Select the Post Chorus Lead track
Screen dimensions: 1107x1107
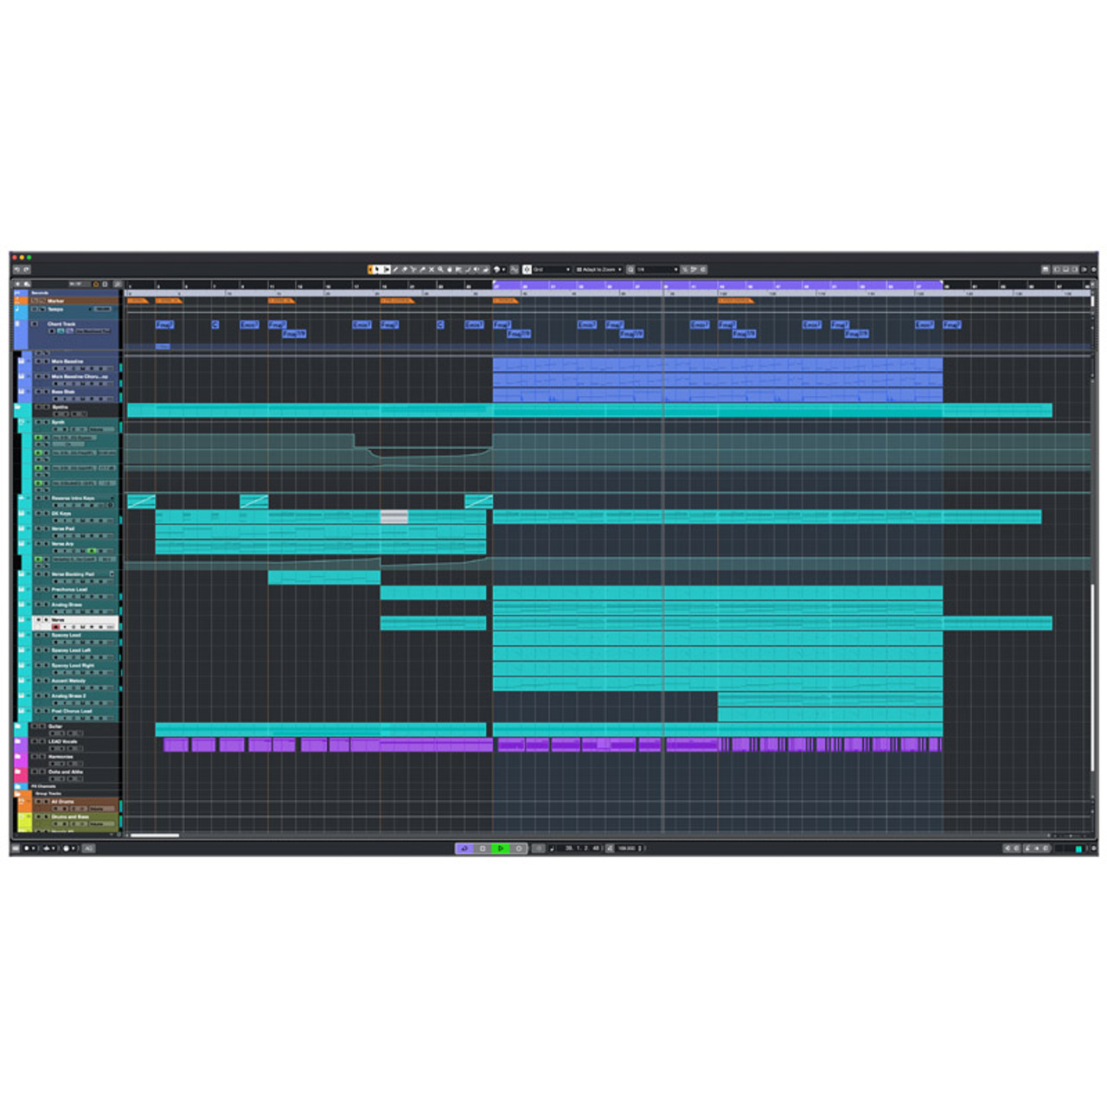[x=72, y=711]
